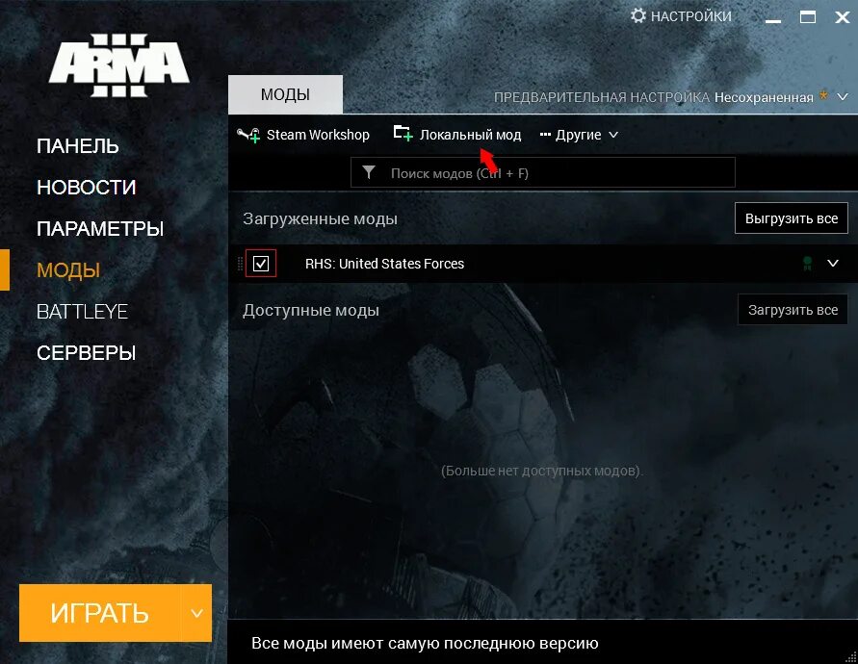Image resolution: width=858 pixels, height=664 pixels.
Task: Click the green badge icon on RHS row
Action: click(807, 264)
